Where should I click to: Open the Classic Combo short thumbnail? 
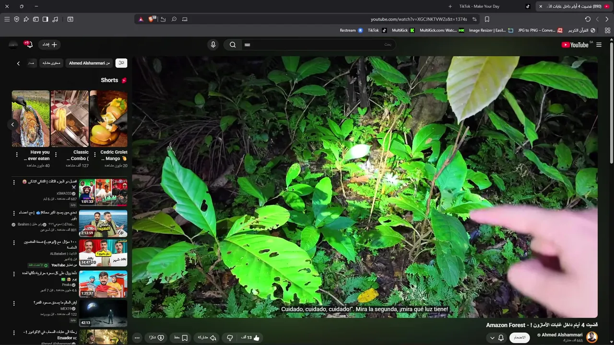click(x=70, y=118)
